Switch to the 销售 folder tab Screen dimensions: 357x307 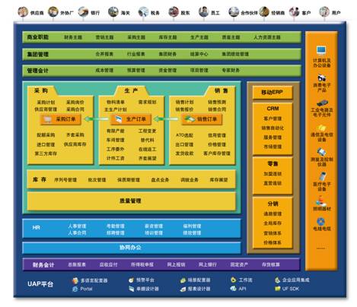(221, 90)
